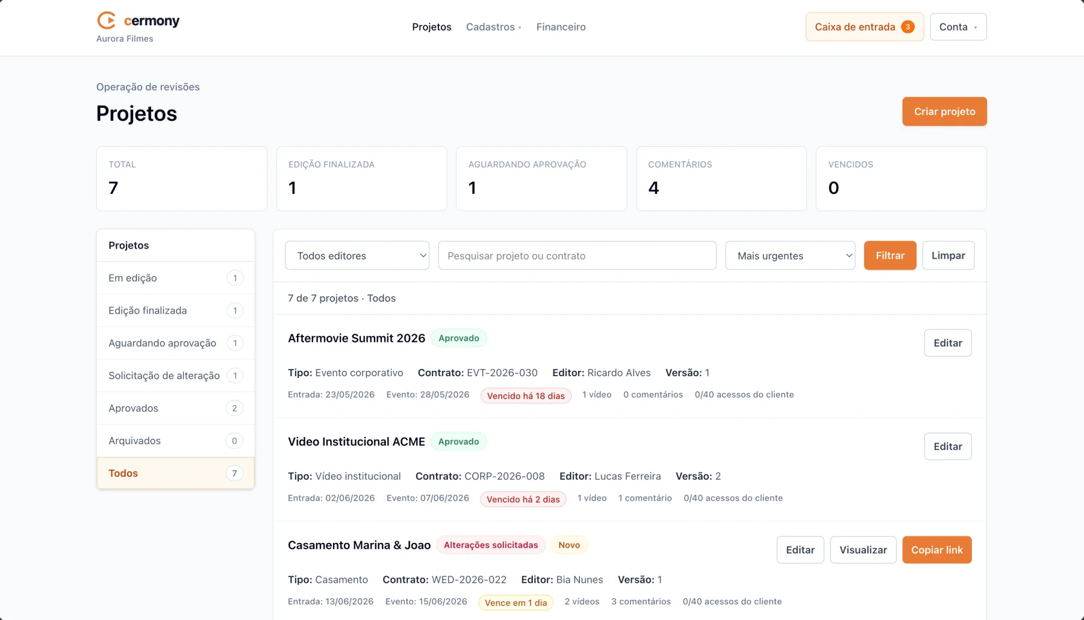
Task: Apply filters with the Filtrar button
Action: pos(889,255)
